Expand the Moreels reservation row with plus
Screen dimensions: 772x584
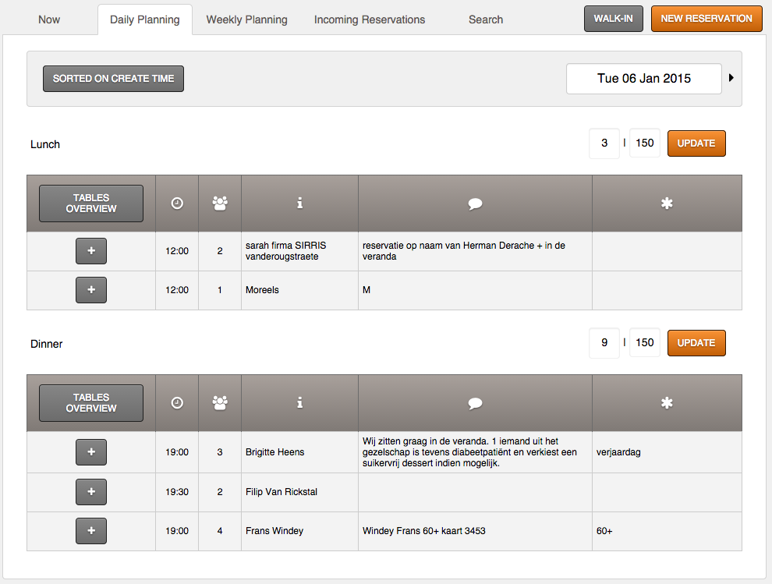coord(91,290)
